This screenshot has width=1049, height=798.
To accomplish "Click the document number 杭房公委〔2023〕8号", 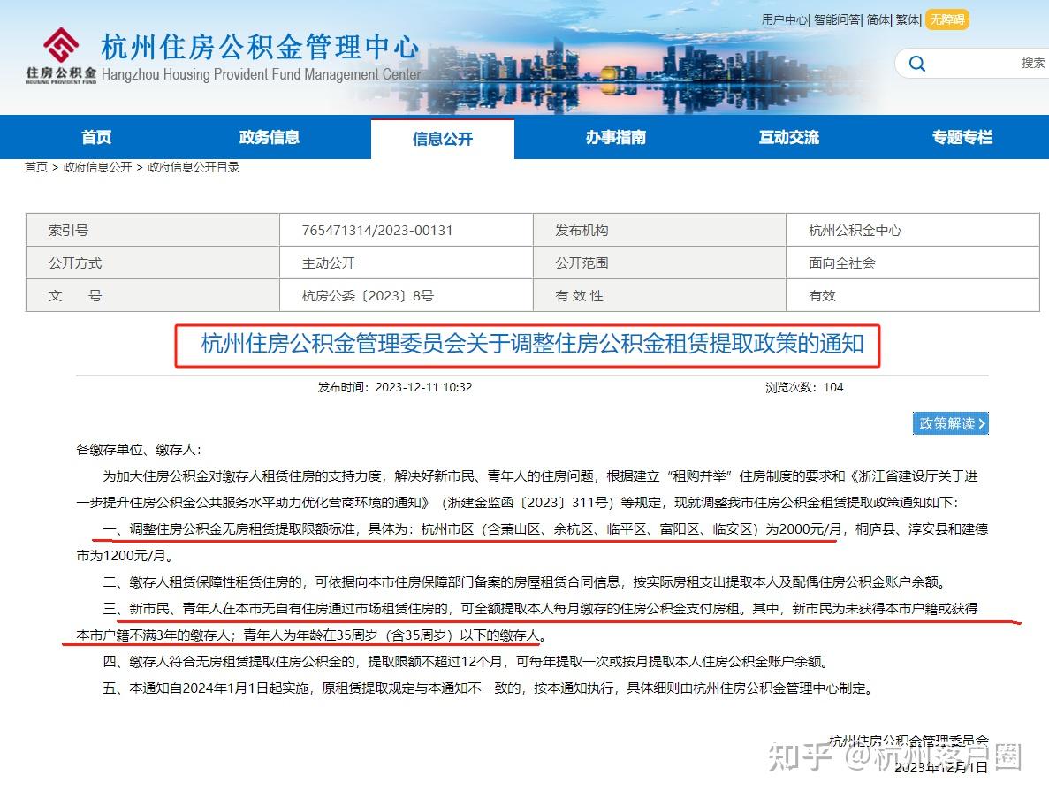I will point(368,296).
